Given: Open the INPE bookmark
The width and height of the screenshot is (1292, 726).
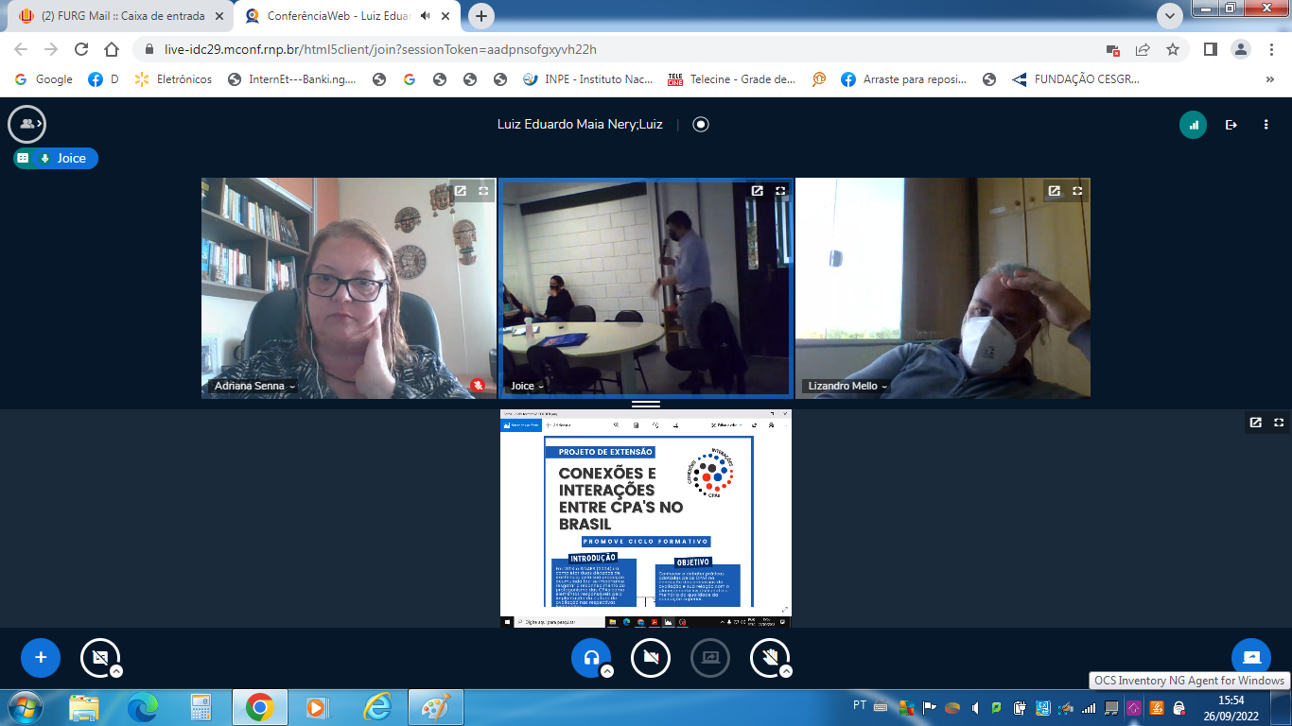Looking at the screenshot, I should [x=588, y=79].
